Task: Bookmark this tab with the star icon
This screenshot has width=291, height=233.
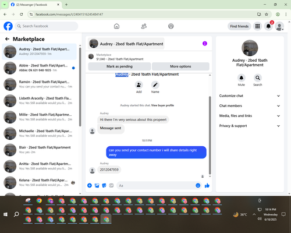Action: 267,14
